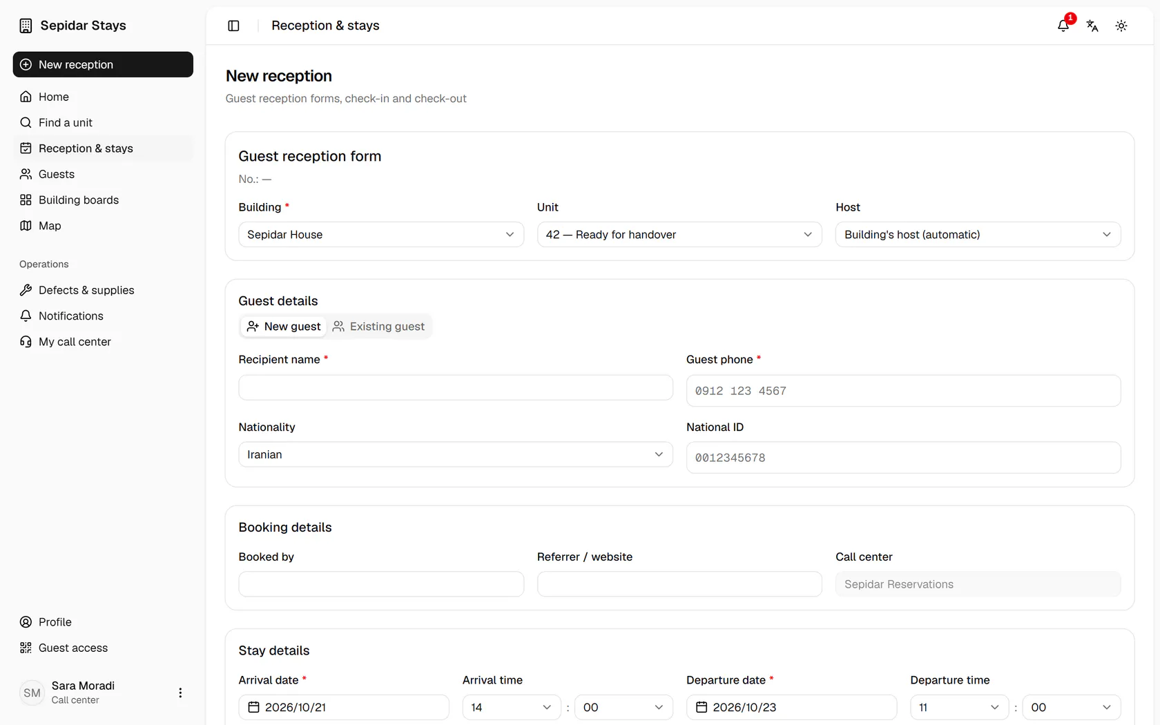The height and width of the screenshot is (725, 1160).
Task: Open the Profile link
Action: point(103,622)
